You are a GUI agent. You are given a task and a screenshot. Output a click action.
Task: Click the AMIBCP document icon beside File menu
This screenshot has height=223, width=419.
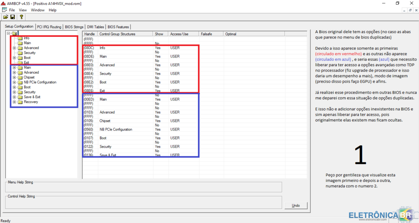pos(4,10)
